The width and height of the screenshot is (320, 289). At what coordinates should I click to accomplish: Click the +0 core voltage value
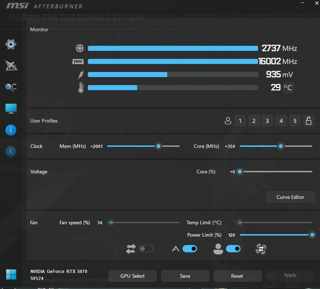pyautogui.click(x=233, y=172)
